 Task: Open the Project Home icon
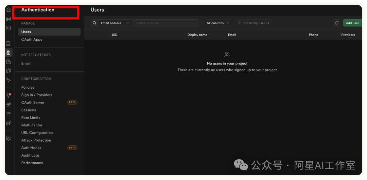pyautogui.click(x=8, y=10)
